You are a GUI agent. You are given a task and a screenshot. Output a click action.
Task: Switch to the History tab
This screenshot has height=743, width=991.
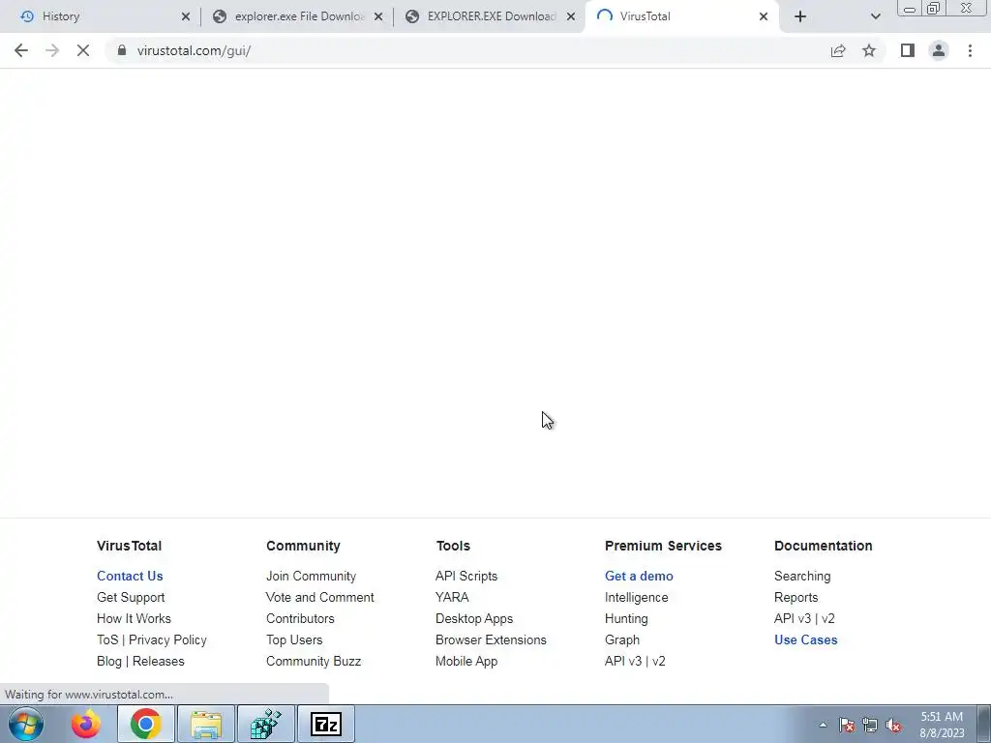pos(101,16)
